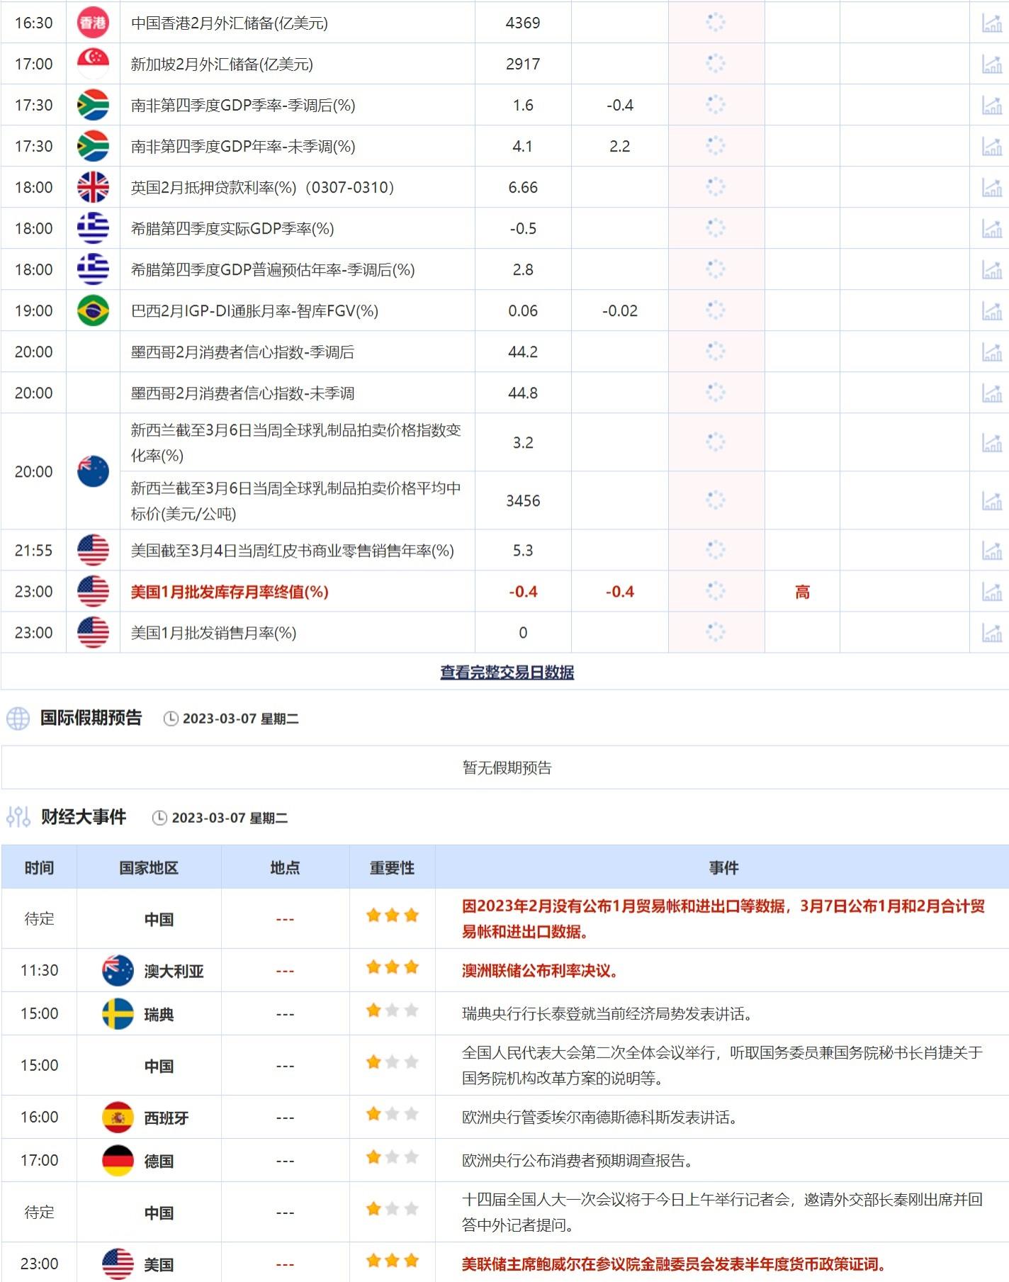Click the globe icon beside 国际假期预告
The image size is (1009, 1282).
click(x=18, y=719)
